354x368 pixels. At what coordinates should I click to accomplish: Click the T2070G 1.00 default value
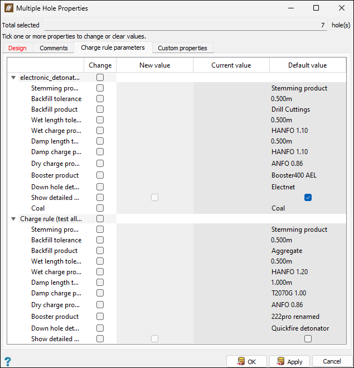click(x=289, y=293)
